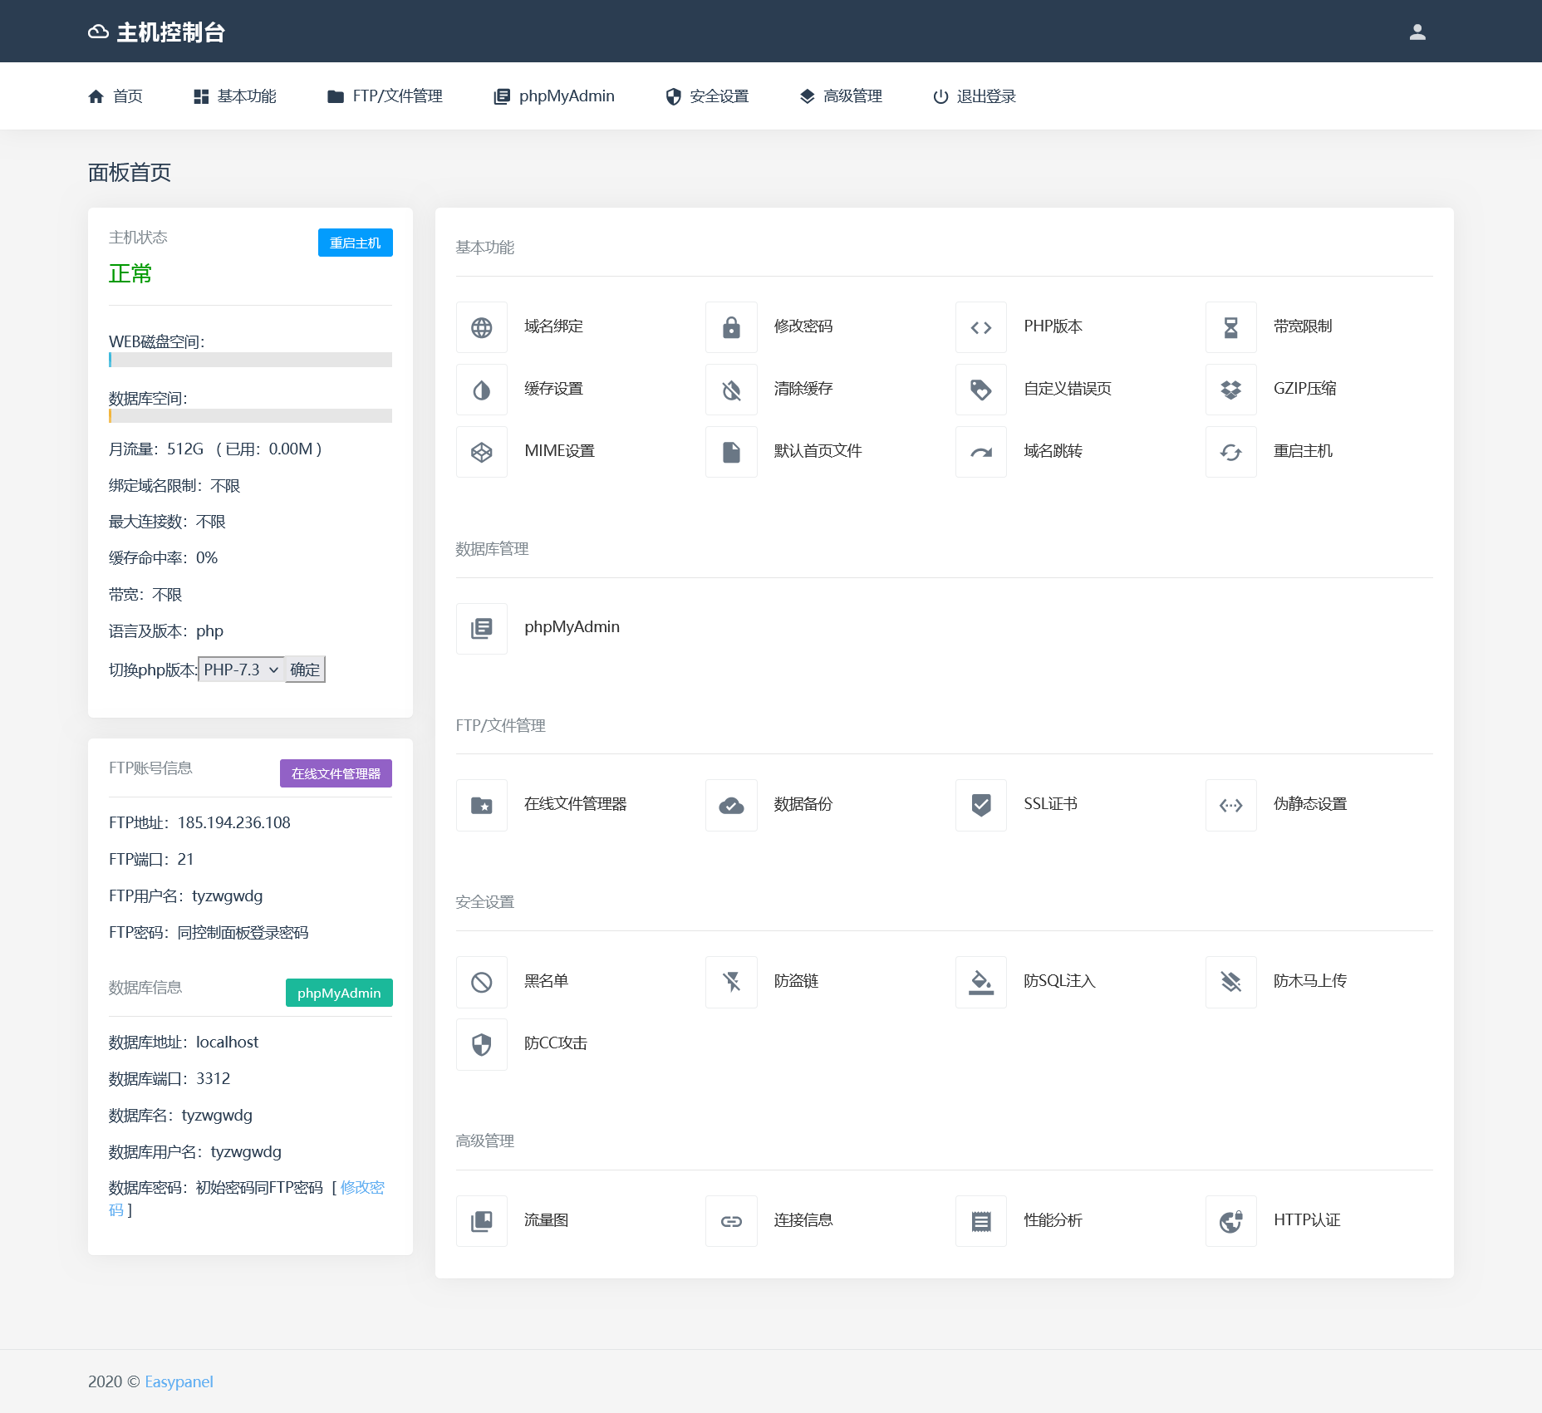The width and height of the screenshot is (1542, 1413).
Task: Open the 防盗链 icon
Action: (x=731, y=982)
